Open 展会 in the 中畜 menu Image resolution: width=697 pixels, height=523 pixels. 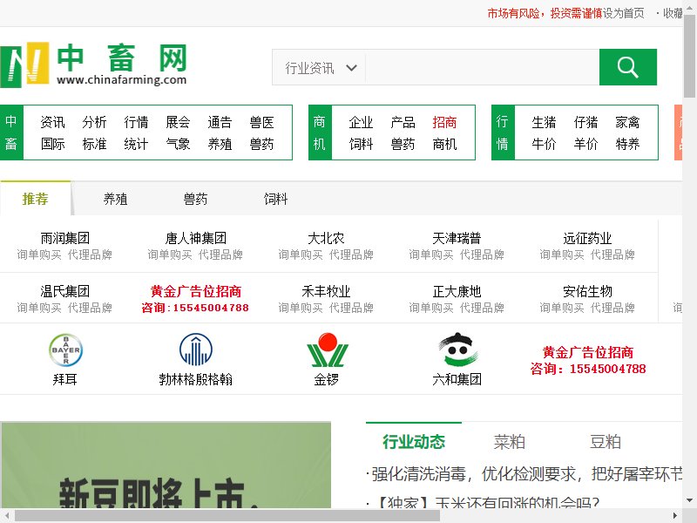[178, 122]
